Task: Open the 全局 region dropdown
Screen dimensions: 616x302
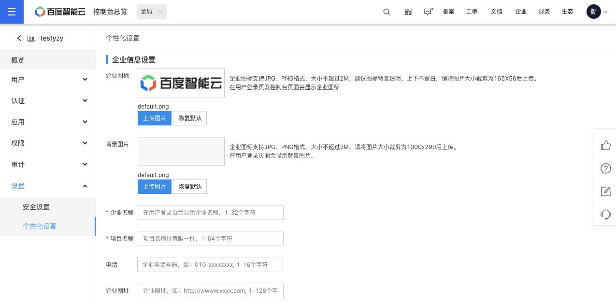Action: click(x=152, y=12)
